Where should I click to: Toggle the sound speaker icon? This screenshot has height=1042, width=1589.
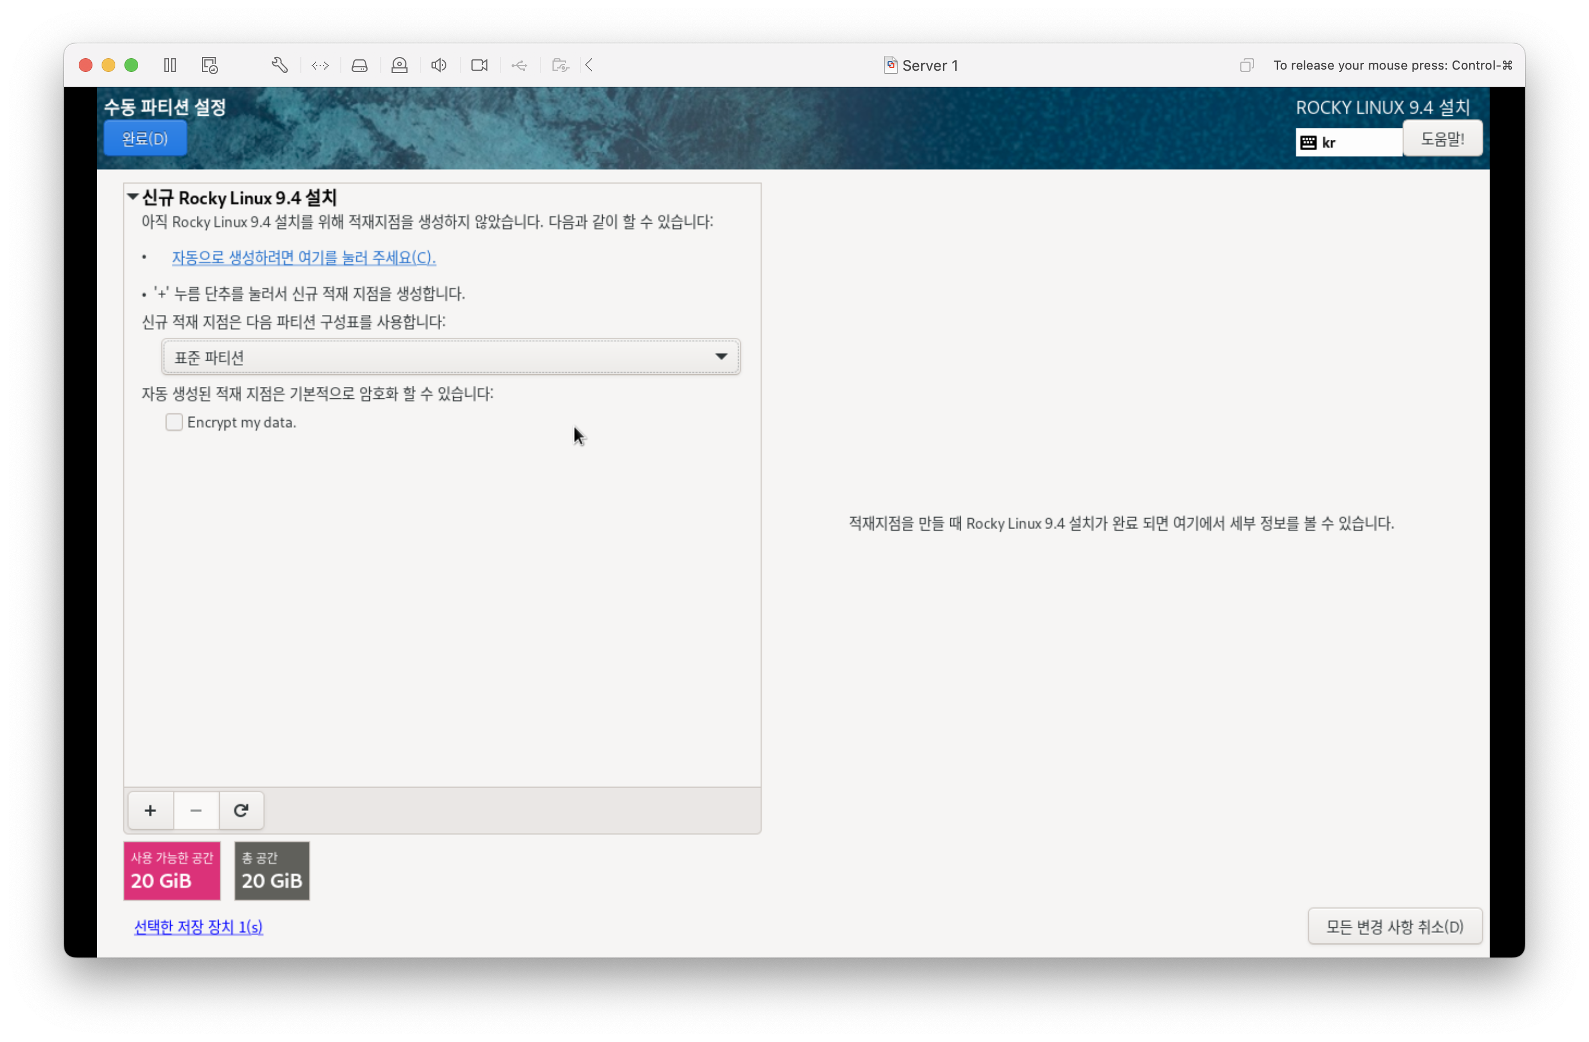tap(439, 64)
